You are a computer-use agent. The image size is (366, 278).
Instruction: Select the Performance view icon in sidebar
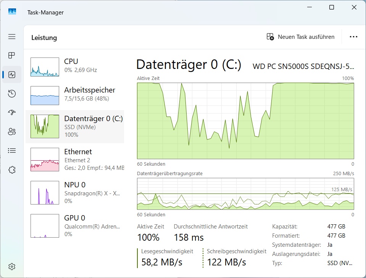[11, 74]
